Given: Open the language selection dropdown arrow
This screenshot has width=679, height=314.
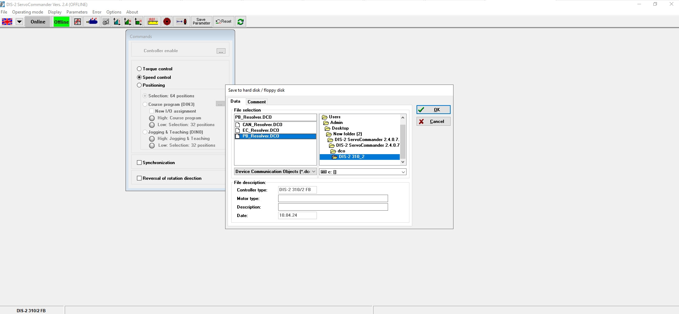Looking at the screenshot, I should (x=19, y=22).
